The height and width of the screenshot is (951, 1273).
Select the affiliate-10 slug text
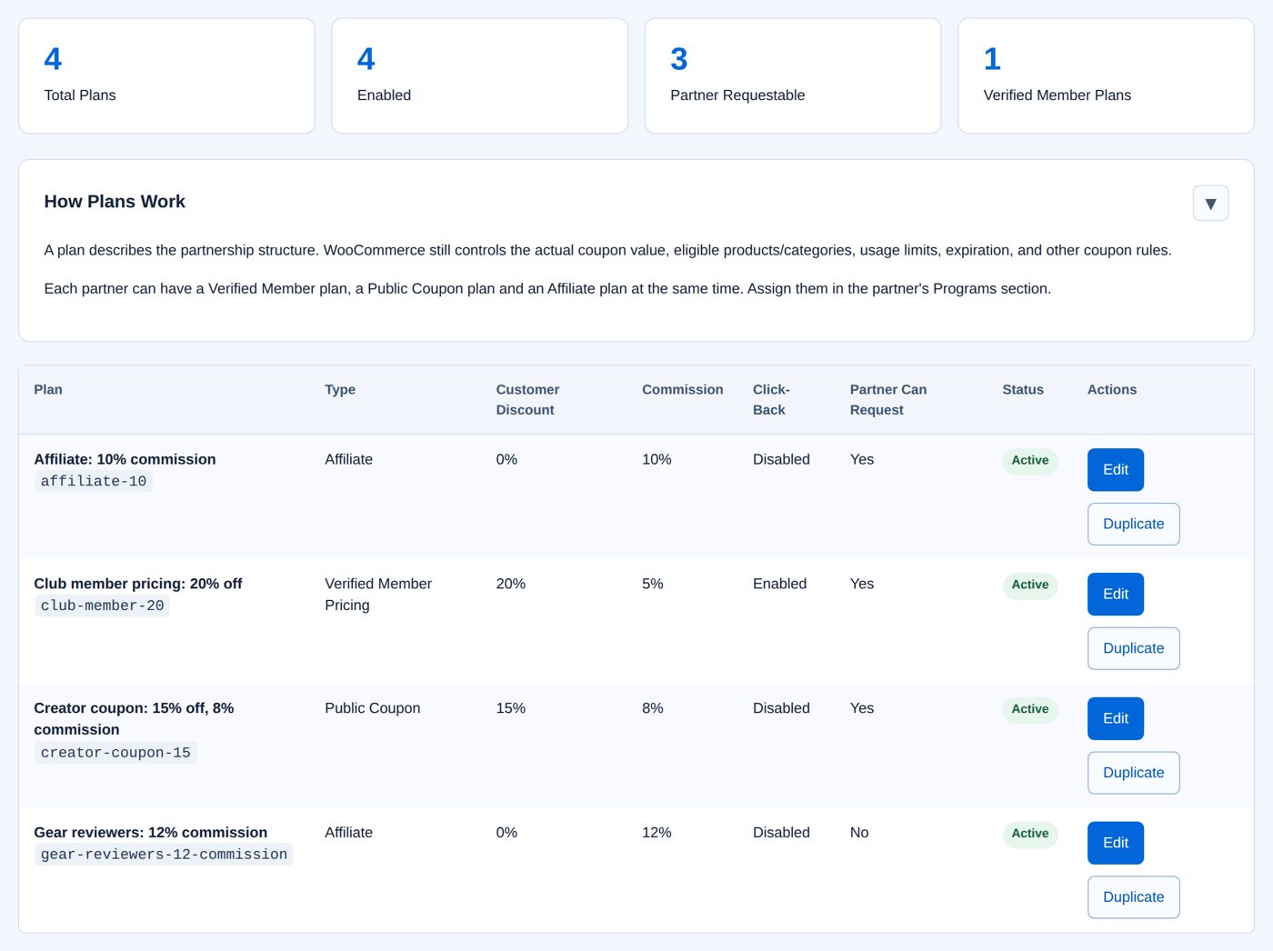pyautogui.click(x=93, y=481)
